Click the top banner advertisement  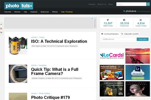tap(51, 23)
